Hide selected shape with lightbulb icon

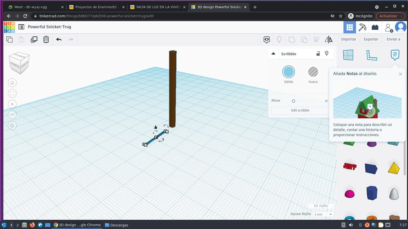point(327,53)
